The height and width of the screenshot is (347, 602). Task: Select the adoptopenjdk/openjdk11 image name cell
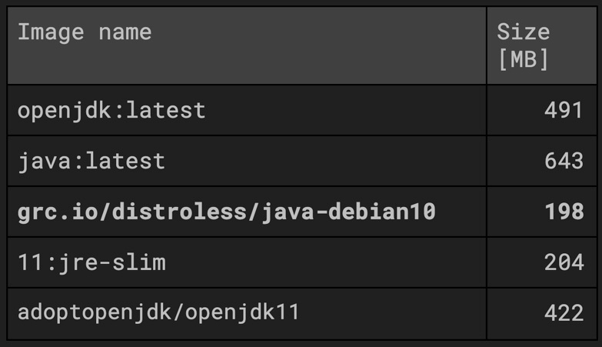(158, 313)
